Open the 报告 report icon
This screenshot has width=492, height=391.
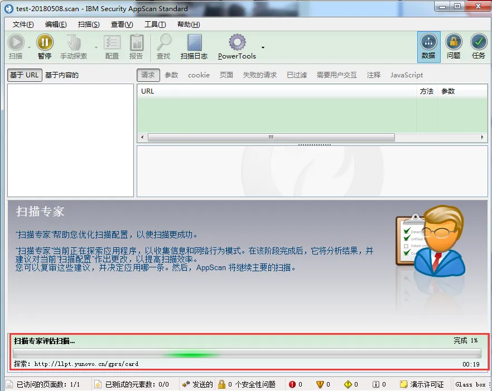pyautogui.click(x=137, y=42)
